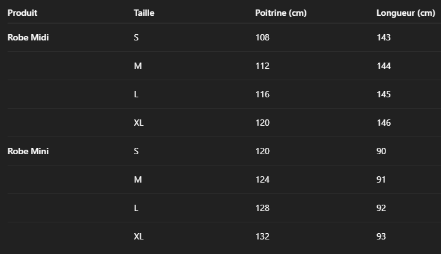Click the 93 length cell
The image size is (441, 254).
(382, 236)
